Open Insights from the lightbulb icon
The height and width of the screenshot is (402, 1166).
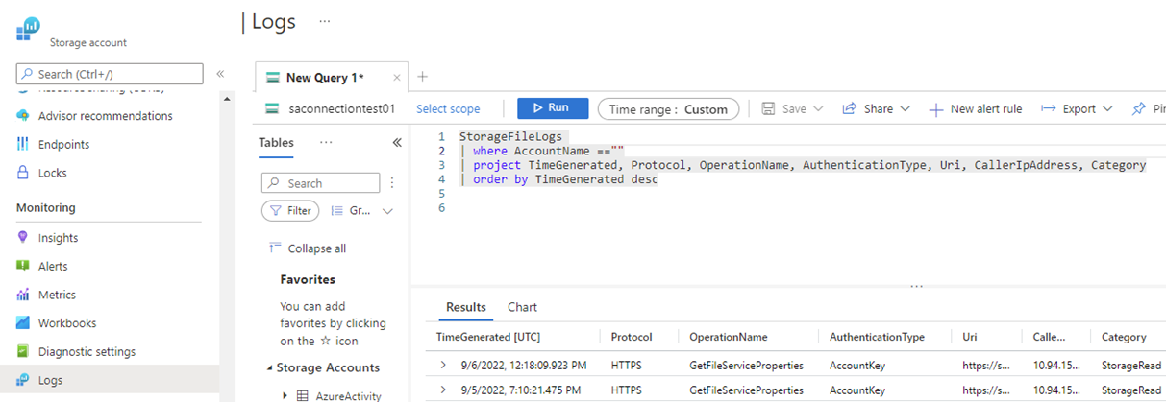23,238
